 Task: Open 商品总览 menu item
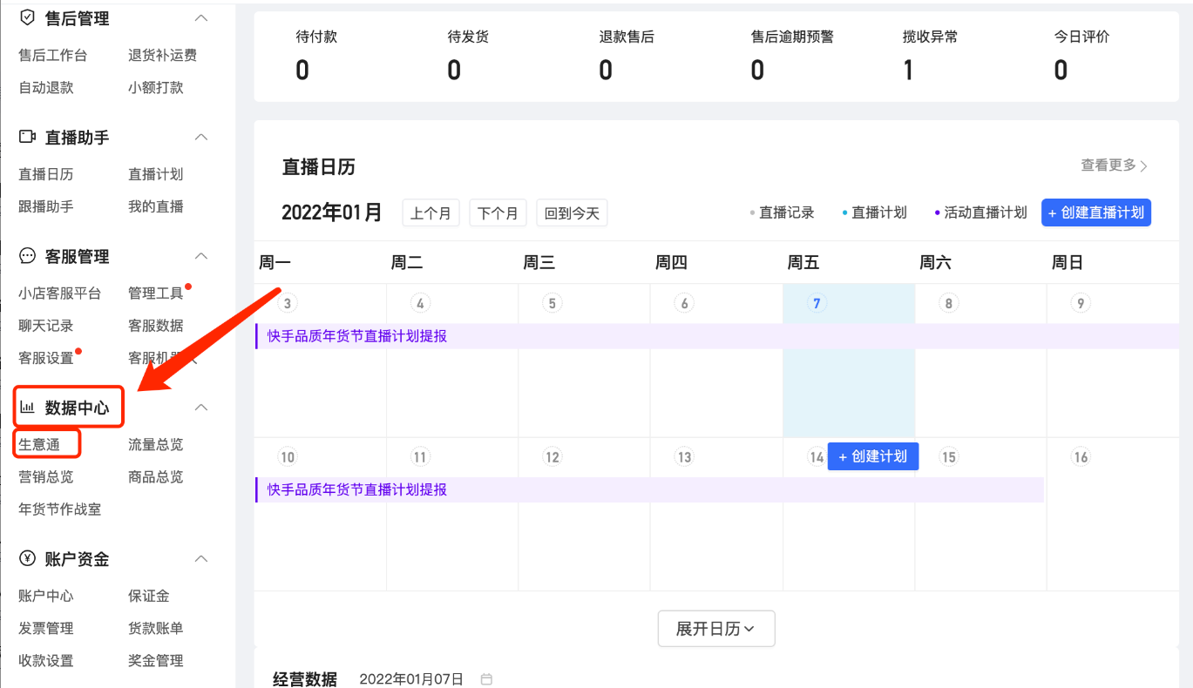click(156, 476)
